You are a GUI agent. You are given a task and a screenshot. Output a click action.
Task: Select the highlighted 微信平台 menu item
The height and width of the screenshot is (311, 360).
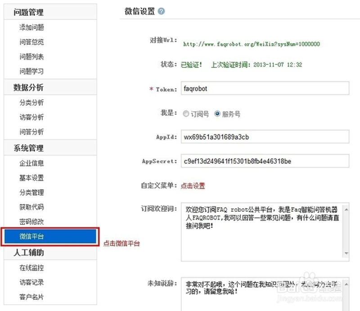coord(50,236)
